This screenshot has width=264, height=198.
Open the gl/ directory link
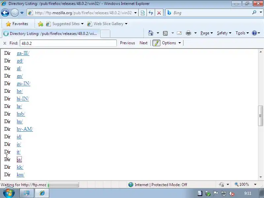pos(19,68)
